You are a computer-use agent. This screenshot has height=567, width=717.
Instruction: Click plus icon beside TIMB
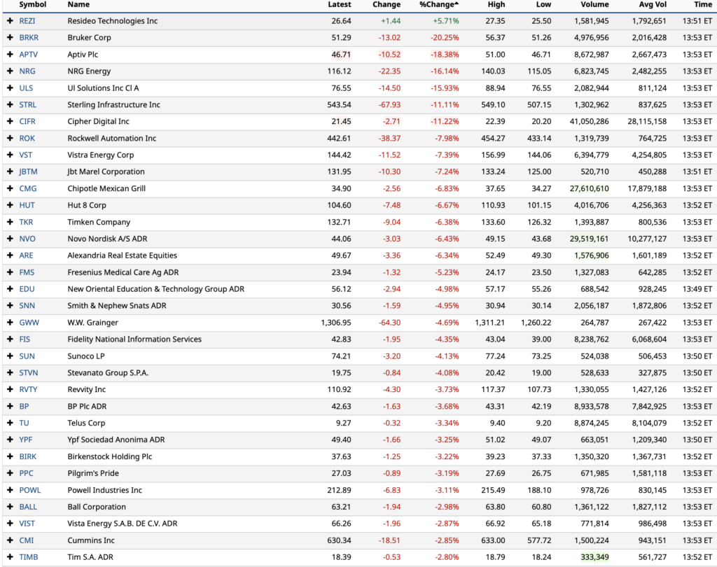coord(10,557)
